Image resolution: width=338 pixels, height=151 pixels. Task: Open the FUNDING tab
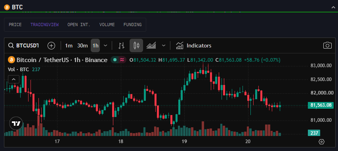point(133,25)
